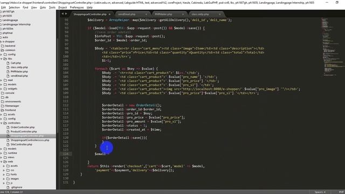
Task: Click the web folder icon
Action: point(5,162)
